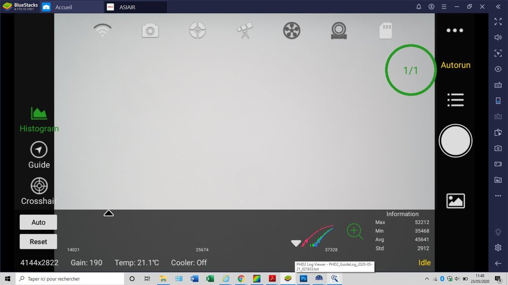Click the Windows taskbar search box
The height and width of the screenshot is (285, 508).
(70, 278)
